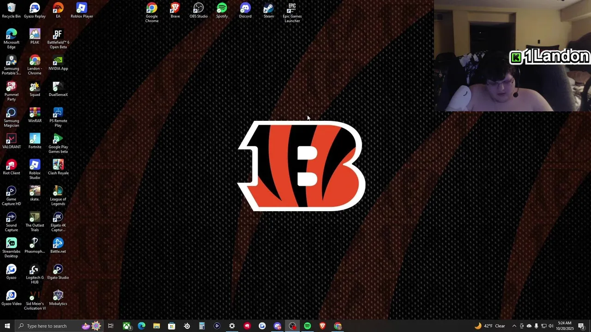Open the Recycle Bin desktop icon
This screenshot has height=332, width=591.
12,11
